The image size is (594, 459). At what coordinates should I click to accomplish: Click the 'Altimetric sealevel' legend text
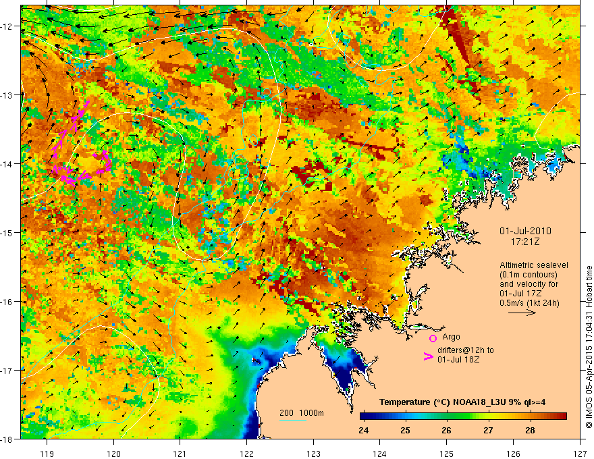coord(534,265)
